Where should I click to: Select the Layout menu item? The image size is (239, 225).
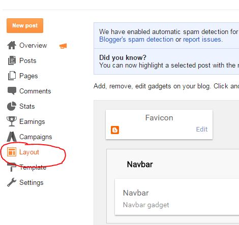pyautogui.click(x=29, y=152)
